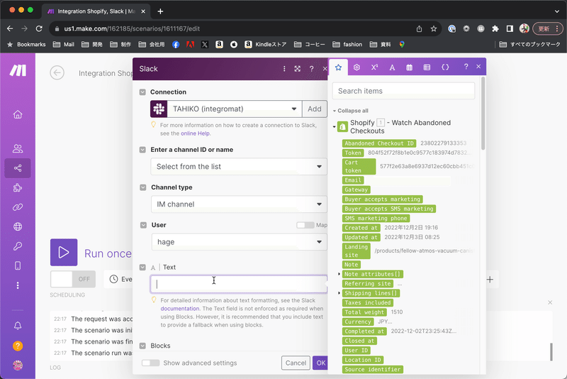This screenshot has width=567, height=379.
Task: Toggle the User field checkbox
Action: [x=143, y=225]
